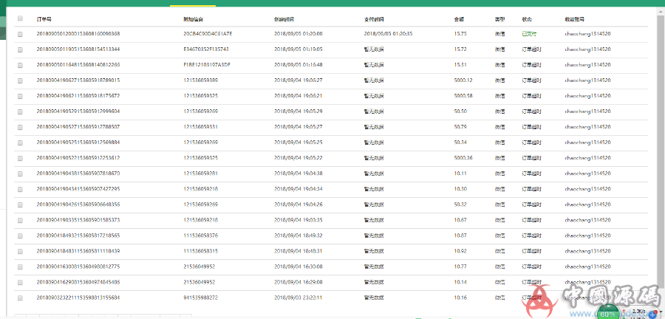Screen dimensions: 665x319
Task: Select checkbox for order created 2018/09/05 01:19:05
Action: (x=20, y=49)
